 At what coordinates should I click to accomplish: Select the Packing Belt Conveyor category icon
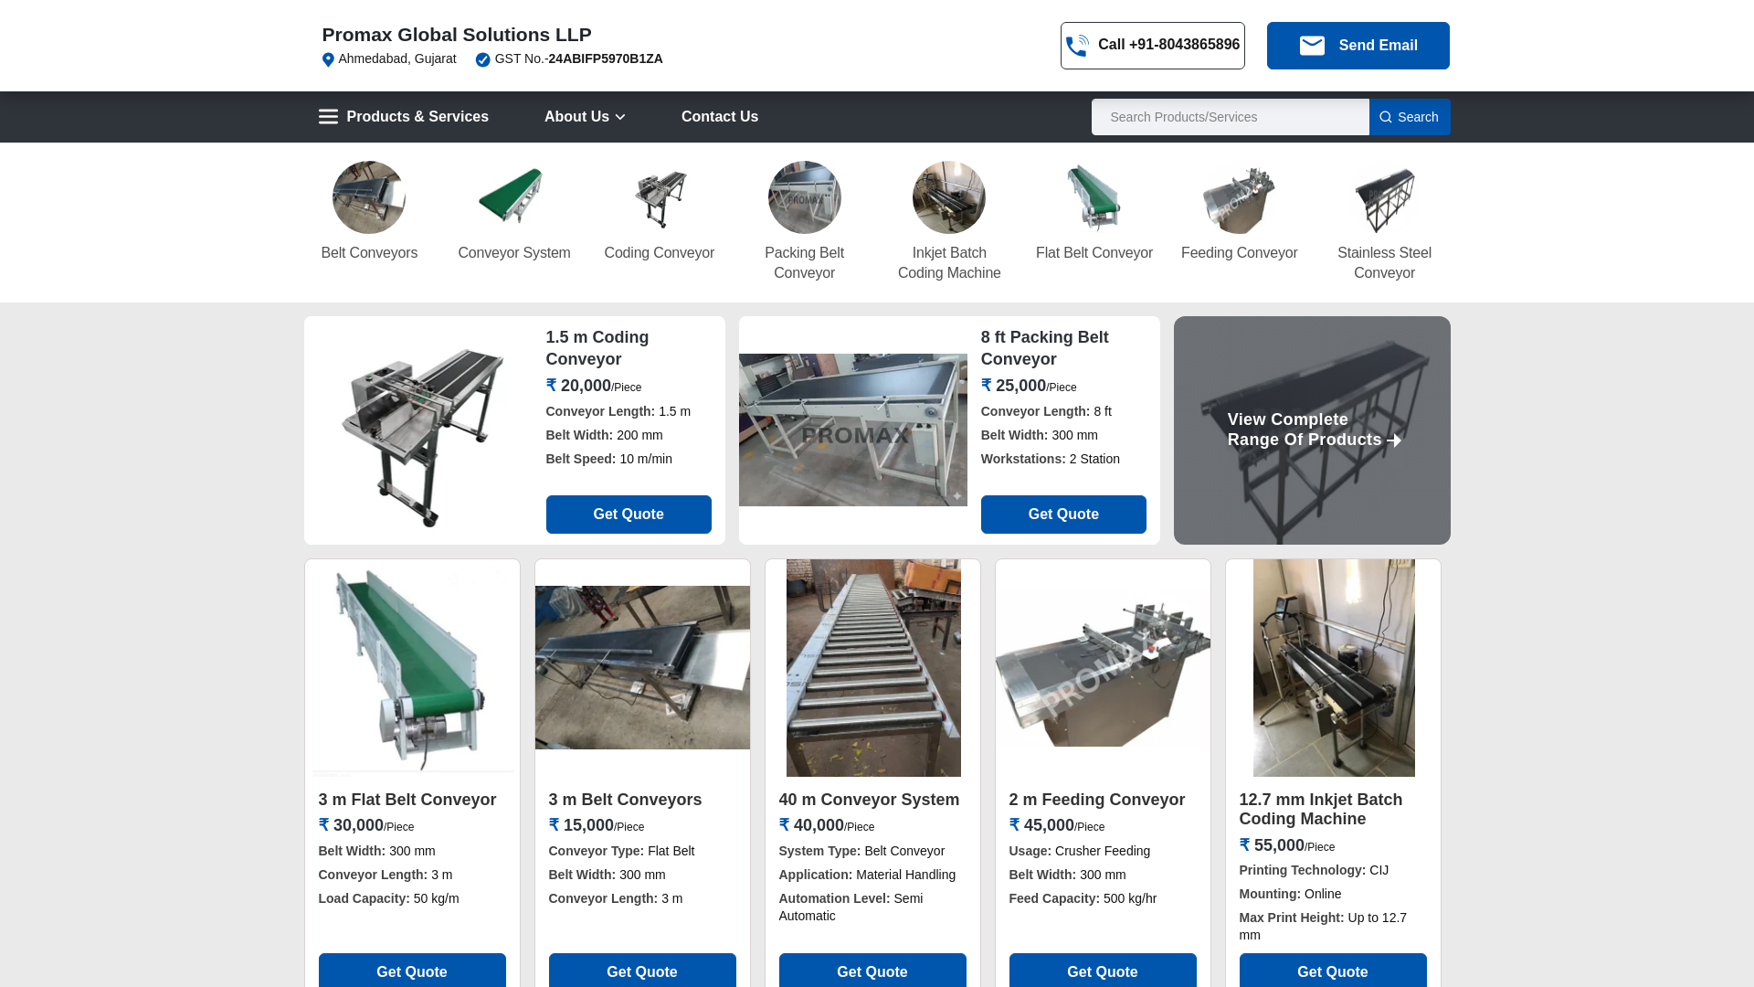805,197
